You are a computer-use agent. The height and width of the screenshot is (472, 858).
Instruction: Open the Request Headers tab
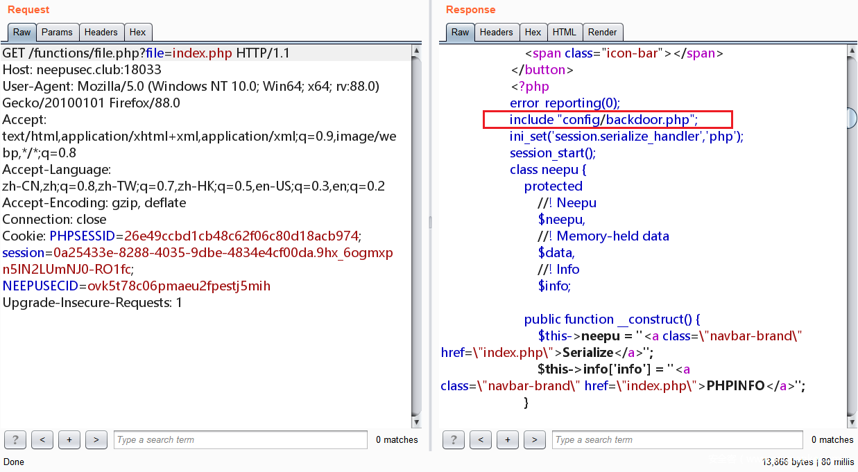point(101,32)
